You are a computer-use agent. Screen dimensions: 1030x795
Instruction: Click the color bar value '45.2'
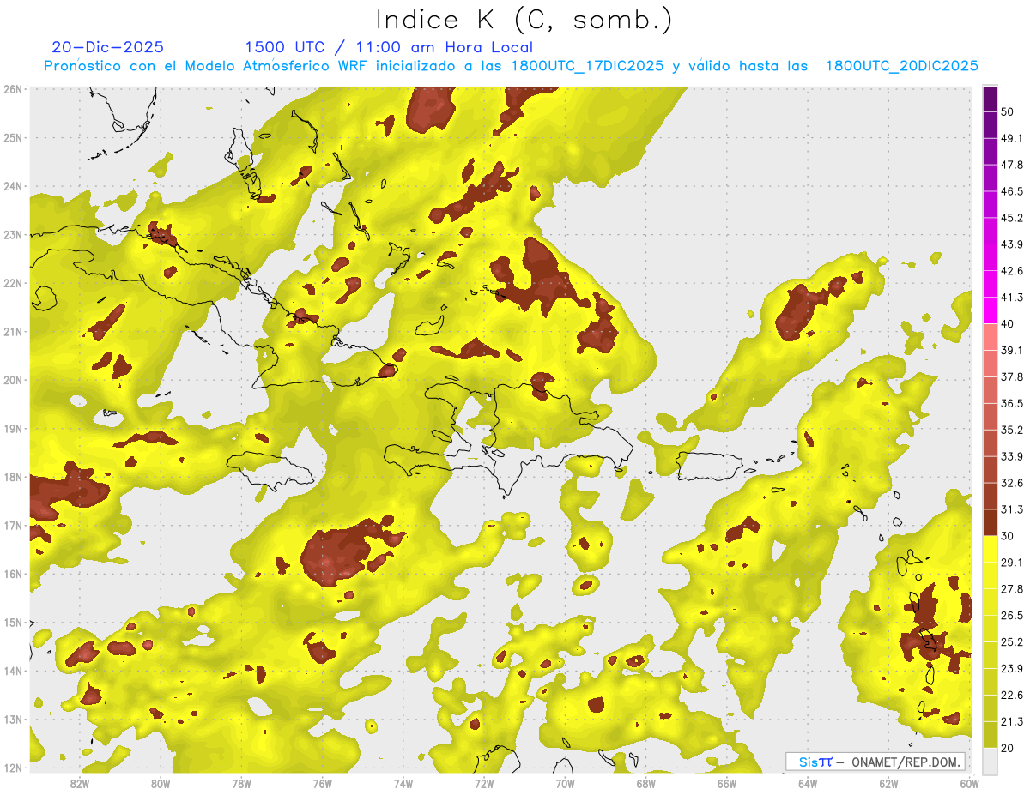pyautogui.click(x=1011, y=218)
